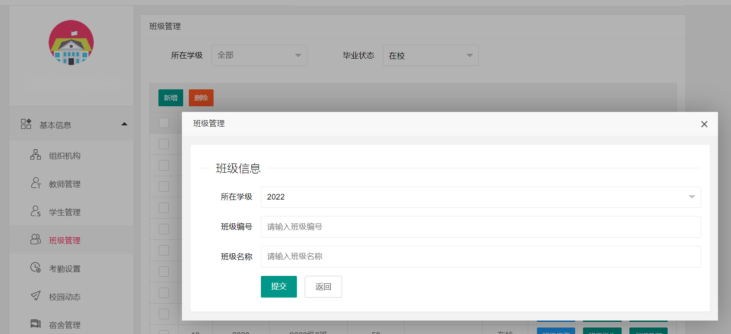Screen dimensions: 731x334
Task: Click the 考勤设置 clock icon
Action: (x=36, y=268)
